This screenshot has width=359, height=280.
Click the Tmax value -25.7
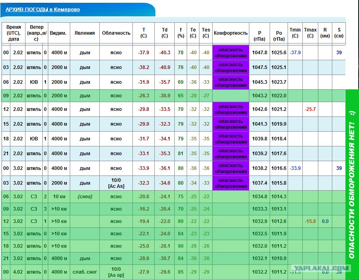310,109
